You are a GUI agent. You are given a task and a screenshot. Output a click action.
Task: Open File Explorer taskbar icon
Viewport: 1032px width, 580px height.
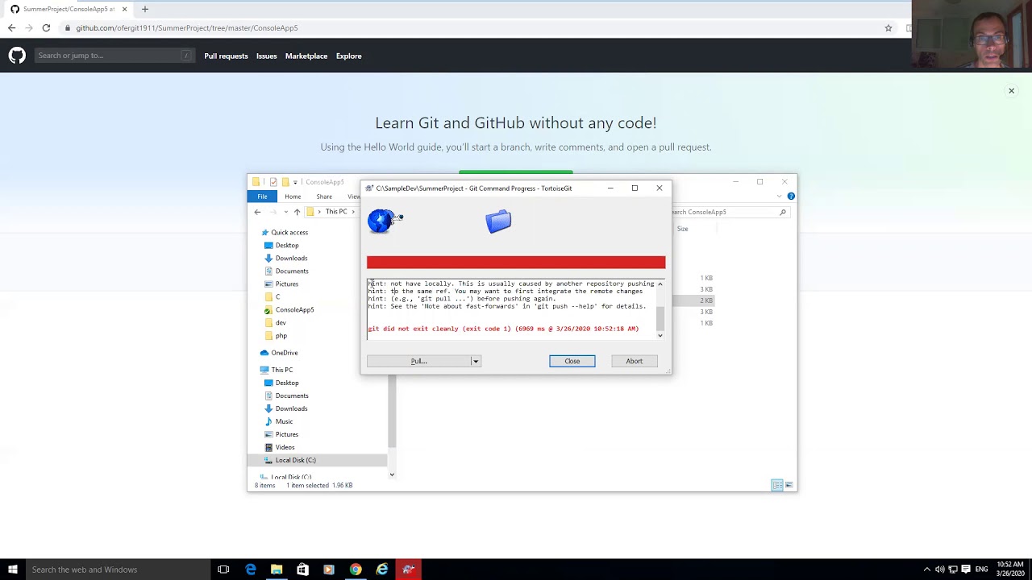point(277,570)
